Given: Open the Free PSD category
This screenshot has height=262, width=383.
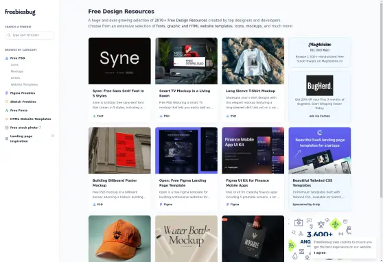Looking at the screenshot, I should coord(17,58).
